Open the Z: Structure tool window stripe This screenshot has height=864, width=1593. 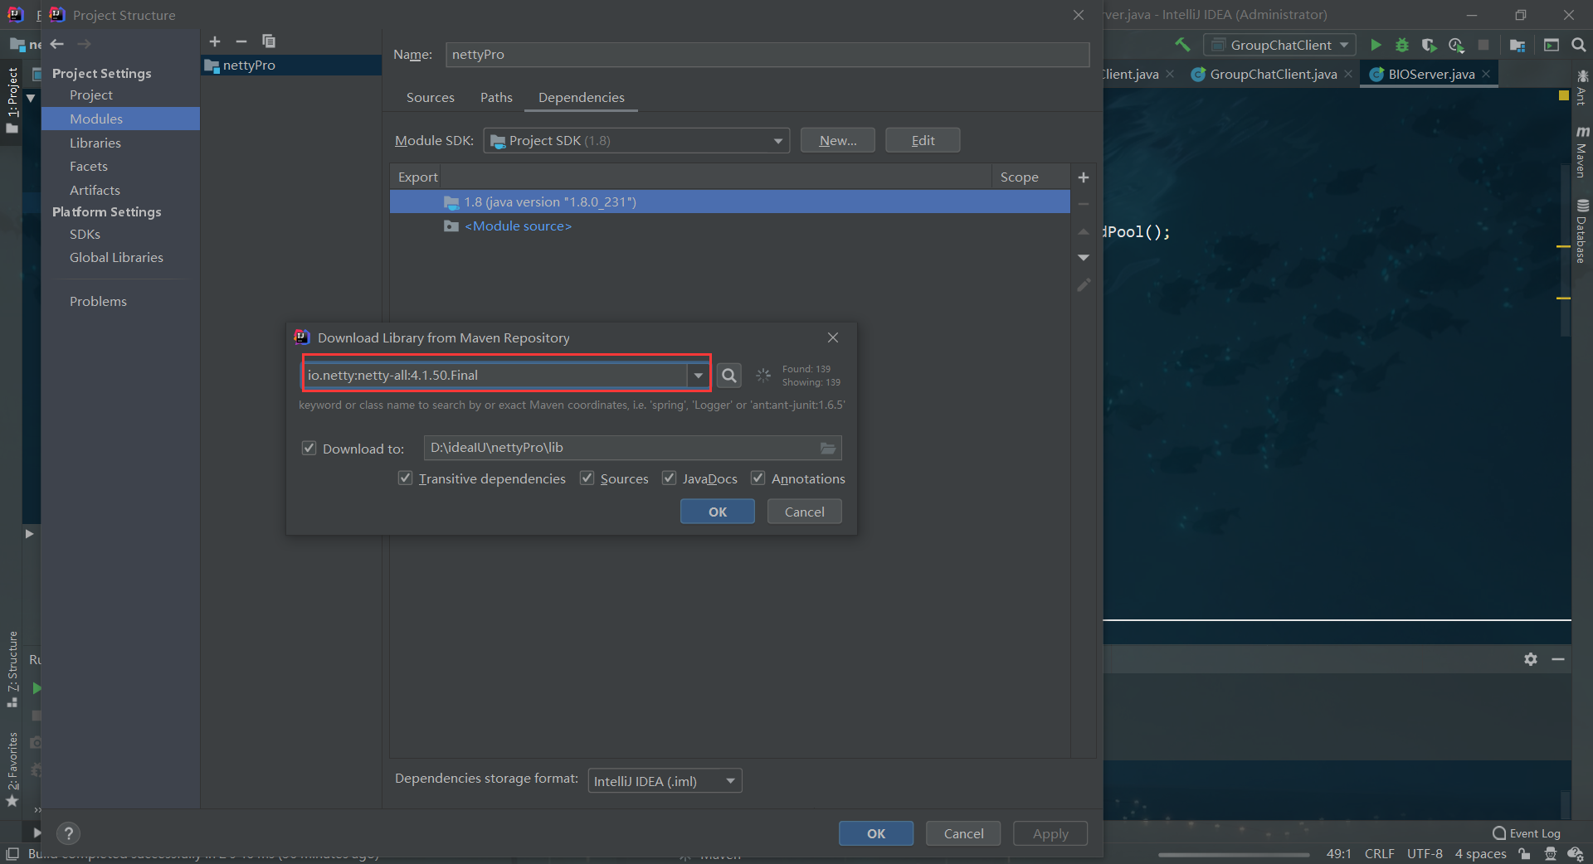pos(12,670)
